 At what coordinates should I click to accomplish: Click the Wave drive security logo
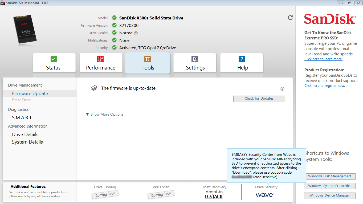[265, 195]
